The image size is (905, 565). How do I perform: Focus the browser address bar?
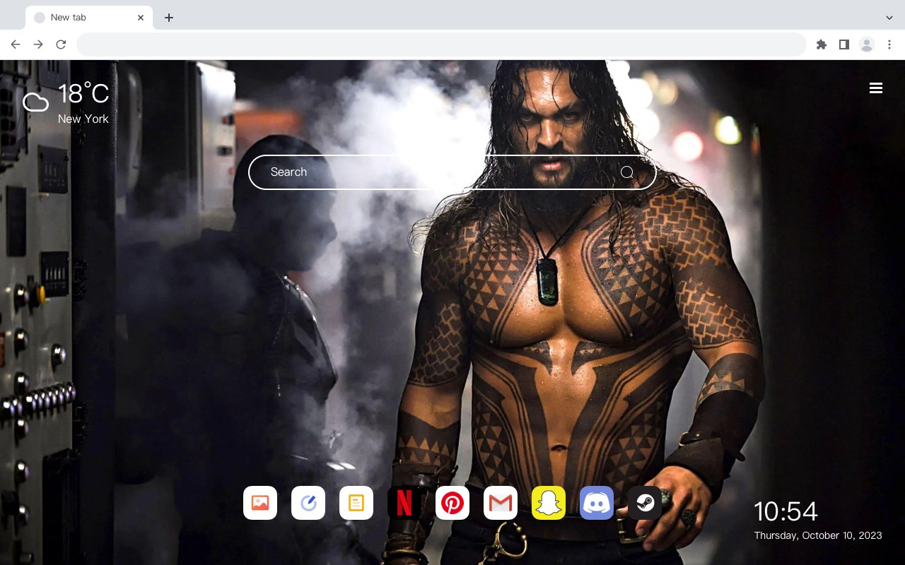tap(441, 44)
